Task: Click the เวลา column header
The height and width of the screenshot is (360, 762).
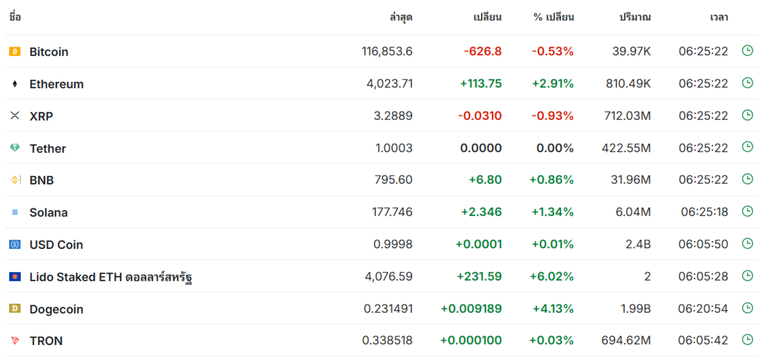Action: (719, 17)
